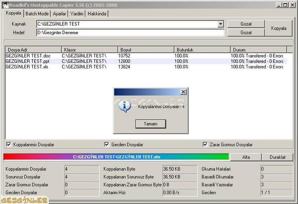Close the copied files message dialog
298x204 pixels.
183,92
